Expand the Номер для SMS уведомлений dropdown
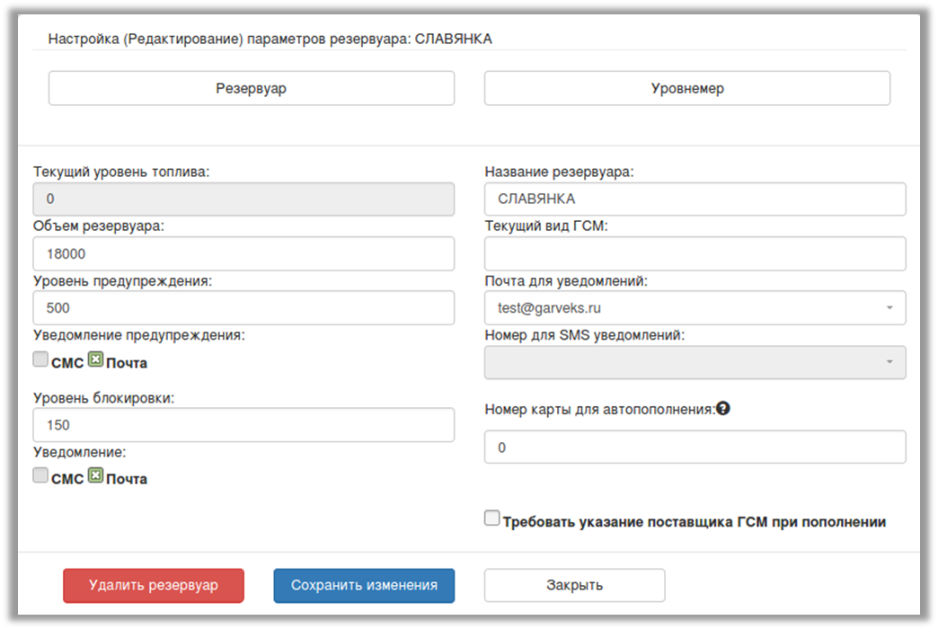This screenshot has width=938, height=629. (x=695, y=362)
